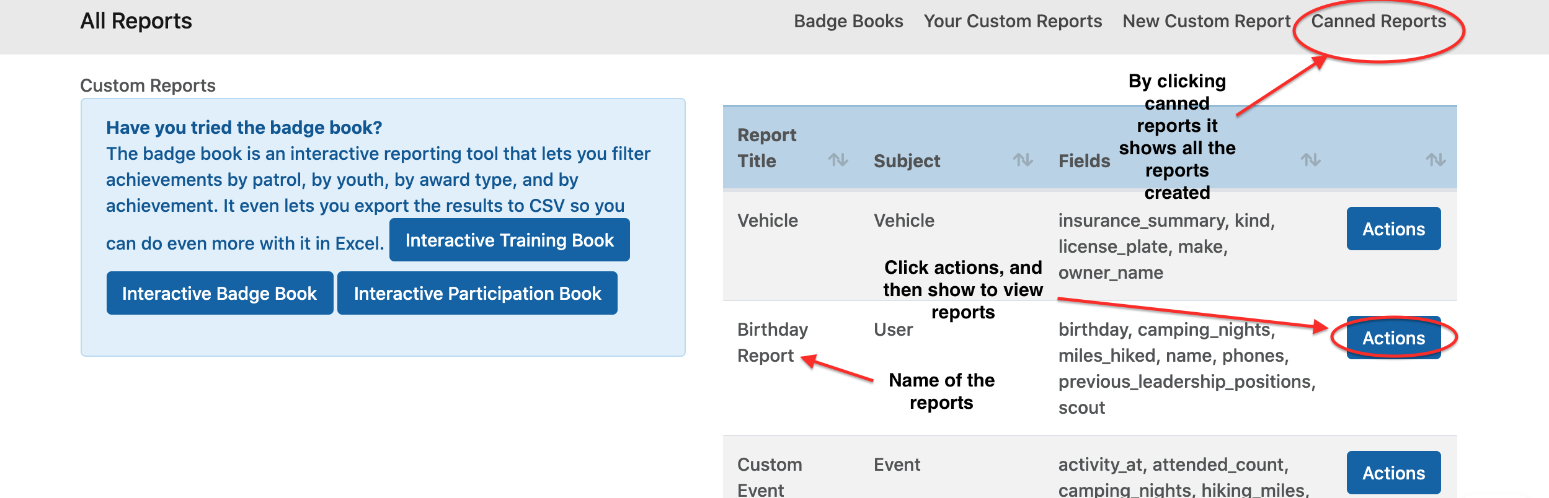Click "Have you tried the badge book?" heading
Viewport: 1549px width, 498px height.
[x=244, y=128]
